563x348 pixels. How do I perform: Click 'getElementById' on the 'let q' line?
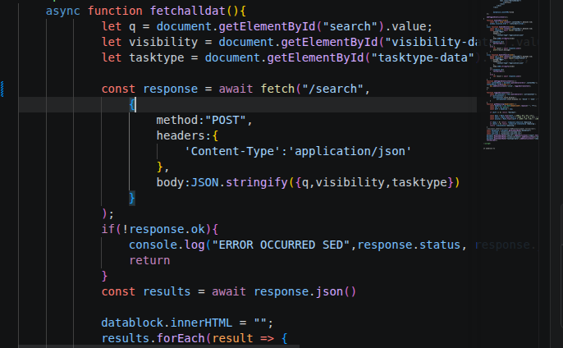(x=267, y=26)
